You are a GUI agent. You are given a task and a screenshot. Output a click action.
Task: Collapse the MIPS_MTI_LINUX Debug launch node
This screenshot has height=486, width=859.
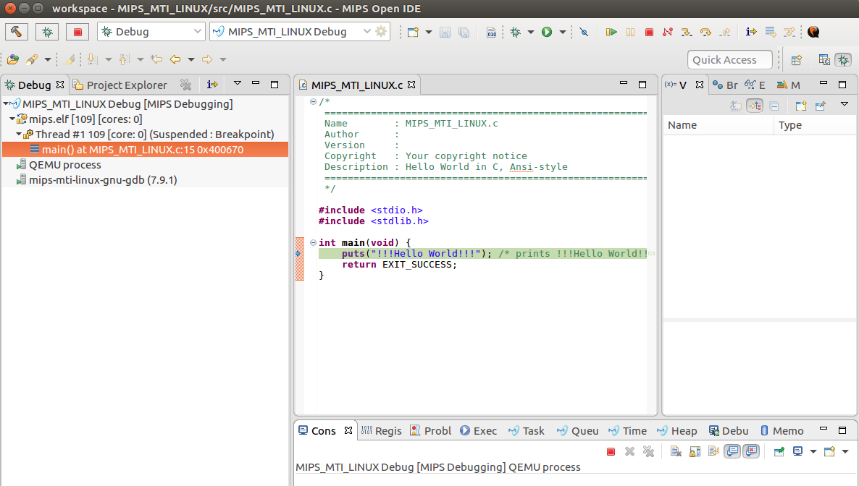coord(6,103)
